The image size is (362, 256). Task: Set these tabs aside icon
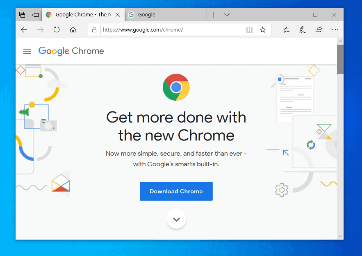pyautogui.click(x=35, y=15)
